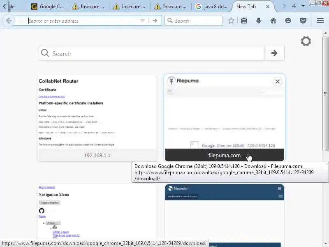329x247 pixels.
Task: Open the Pocket icon in toolbar
Action: pos(303,21)
